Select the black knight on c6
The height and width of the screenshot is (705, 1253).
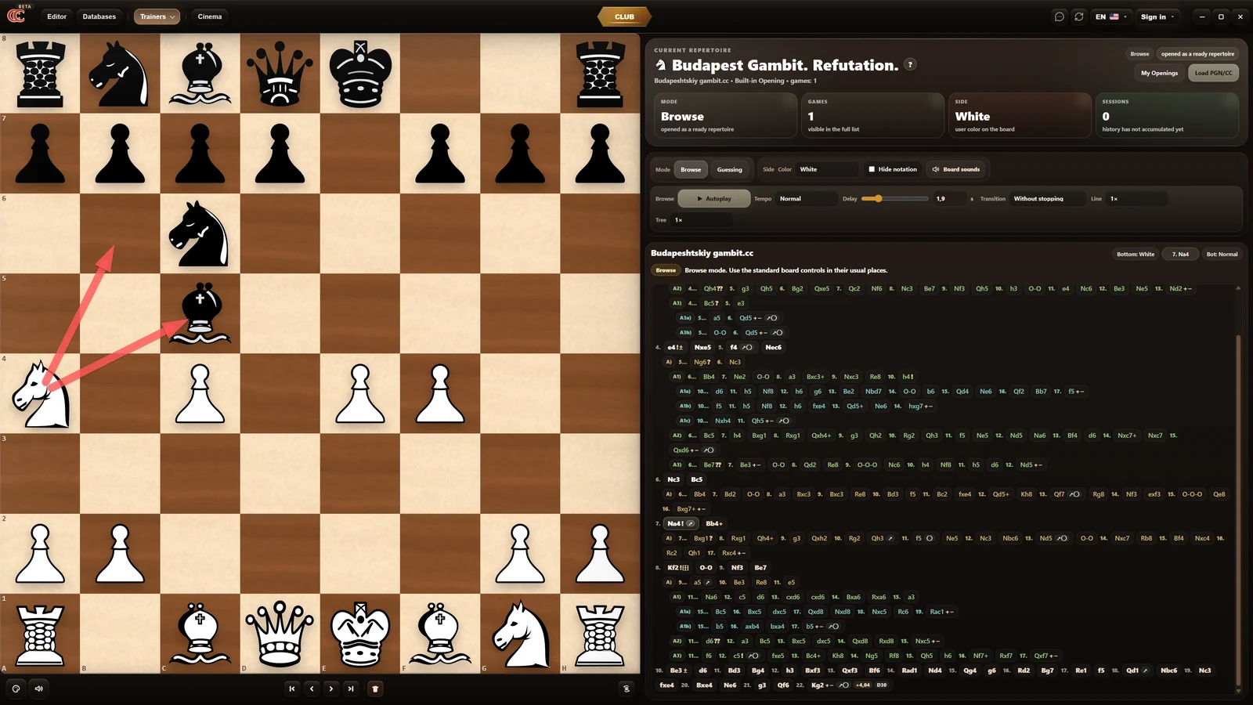coord(200,233)
